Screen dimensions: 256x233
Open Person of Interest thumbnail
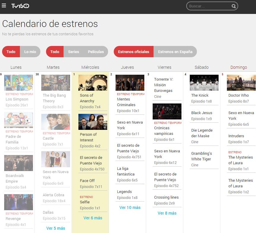coord(93,122)
